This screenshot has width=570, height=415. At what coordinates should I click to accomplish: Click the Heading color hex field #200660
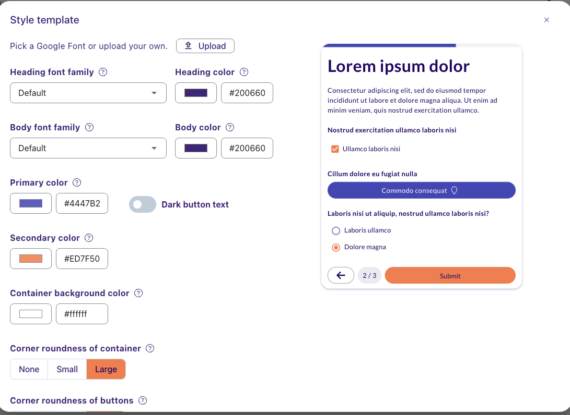pos(247,93)
